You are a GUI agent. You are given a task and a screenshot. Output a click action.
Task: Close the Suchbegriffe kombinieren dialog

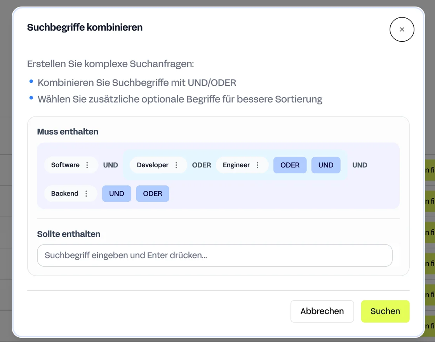click(x=402, y=29)
